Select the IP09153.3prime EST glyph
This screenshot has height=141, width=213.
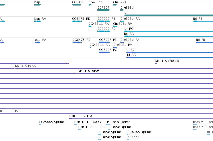(x=195, y=129)
